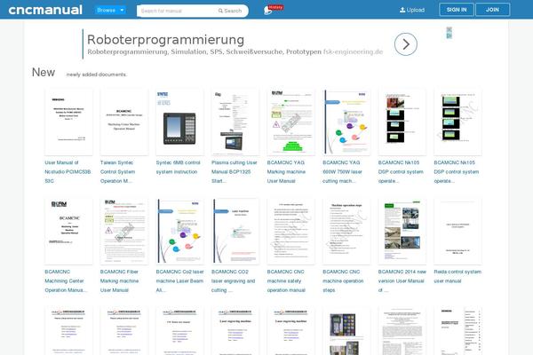Click Taiwan Syntec Control System title link
The height and width of the screenshot is (355, 533).
point(117,172)
